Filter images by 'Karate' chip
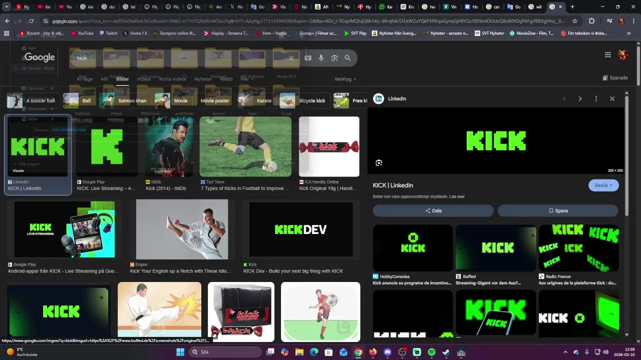Screen dimensions: 641x360 point(256,100)
